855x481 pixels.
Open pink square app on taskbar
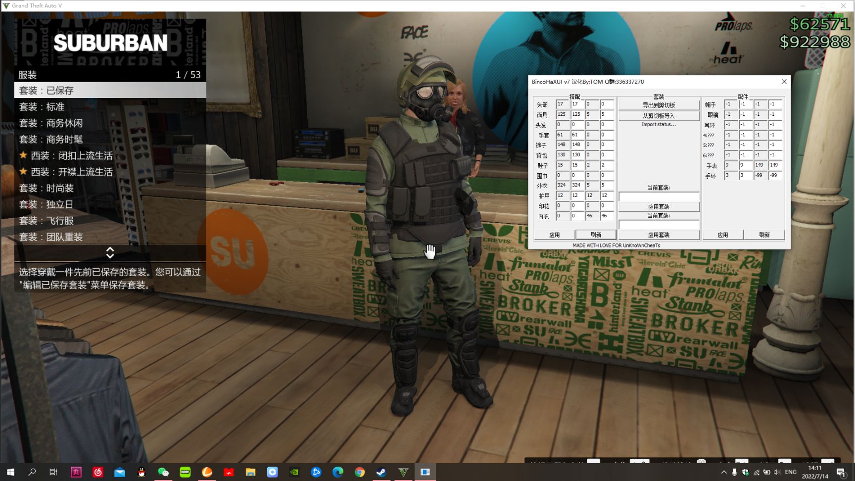pyautogui.click(x=76, y=472)
